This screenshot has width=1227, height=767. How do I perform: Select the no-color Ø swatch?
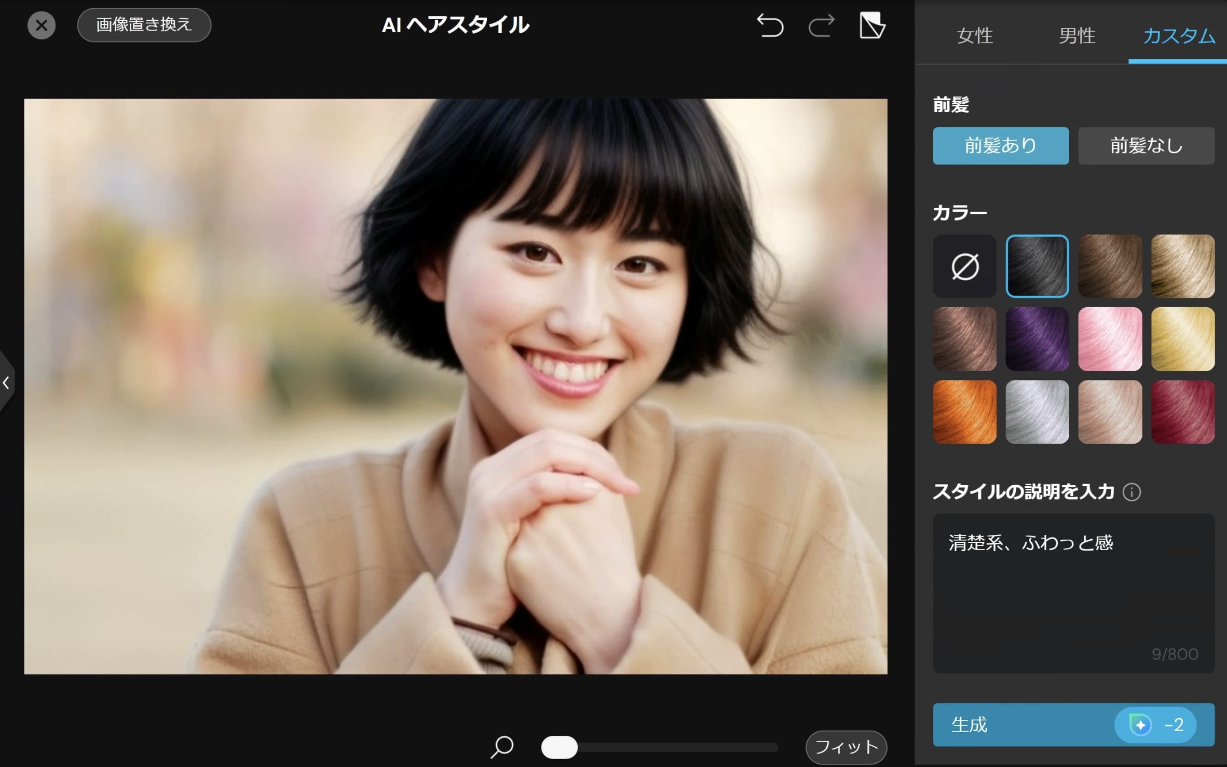(x=964, y=266)
